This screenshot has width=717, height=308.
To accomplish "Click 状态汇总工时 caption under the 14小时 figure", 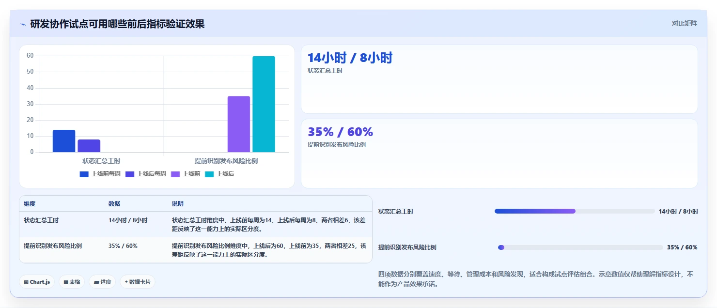I will [x=325, y=71].
